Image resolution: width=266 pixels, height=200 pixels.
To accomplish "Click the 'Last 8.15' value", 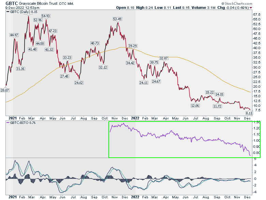I will [x=181, y=8].
